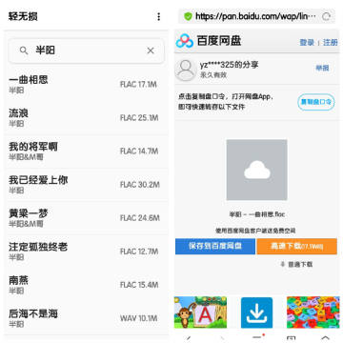Click the pan.baidu.com URL address bar
The image size is (343, 343).
[x=256, y=16]
